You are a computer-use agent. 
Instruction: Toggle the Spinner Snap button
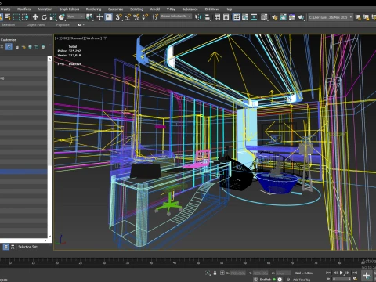pos(145,17)
